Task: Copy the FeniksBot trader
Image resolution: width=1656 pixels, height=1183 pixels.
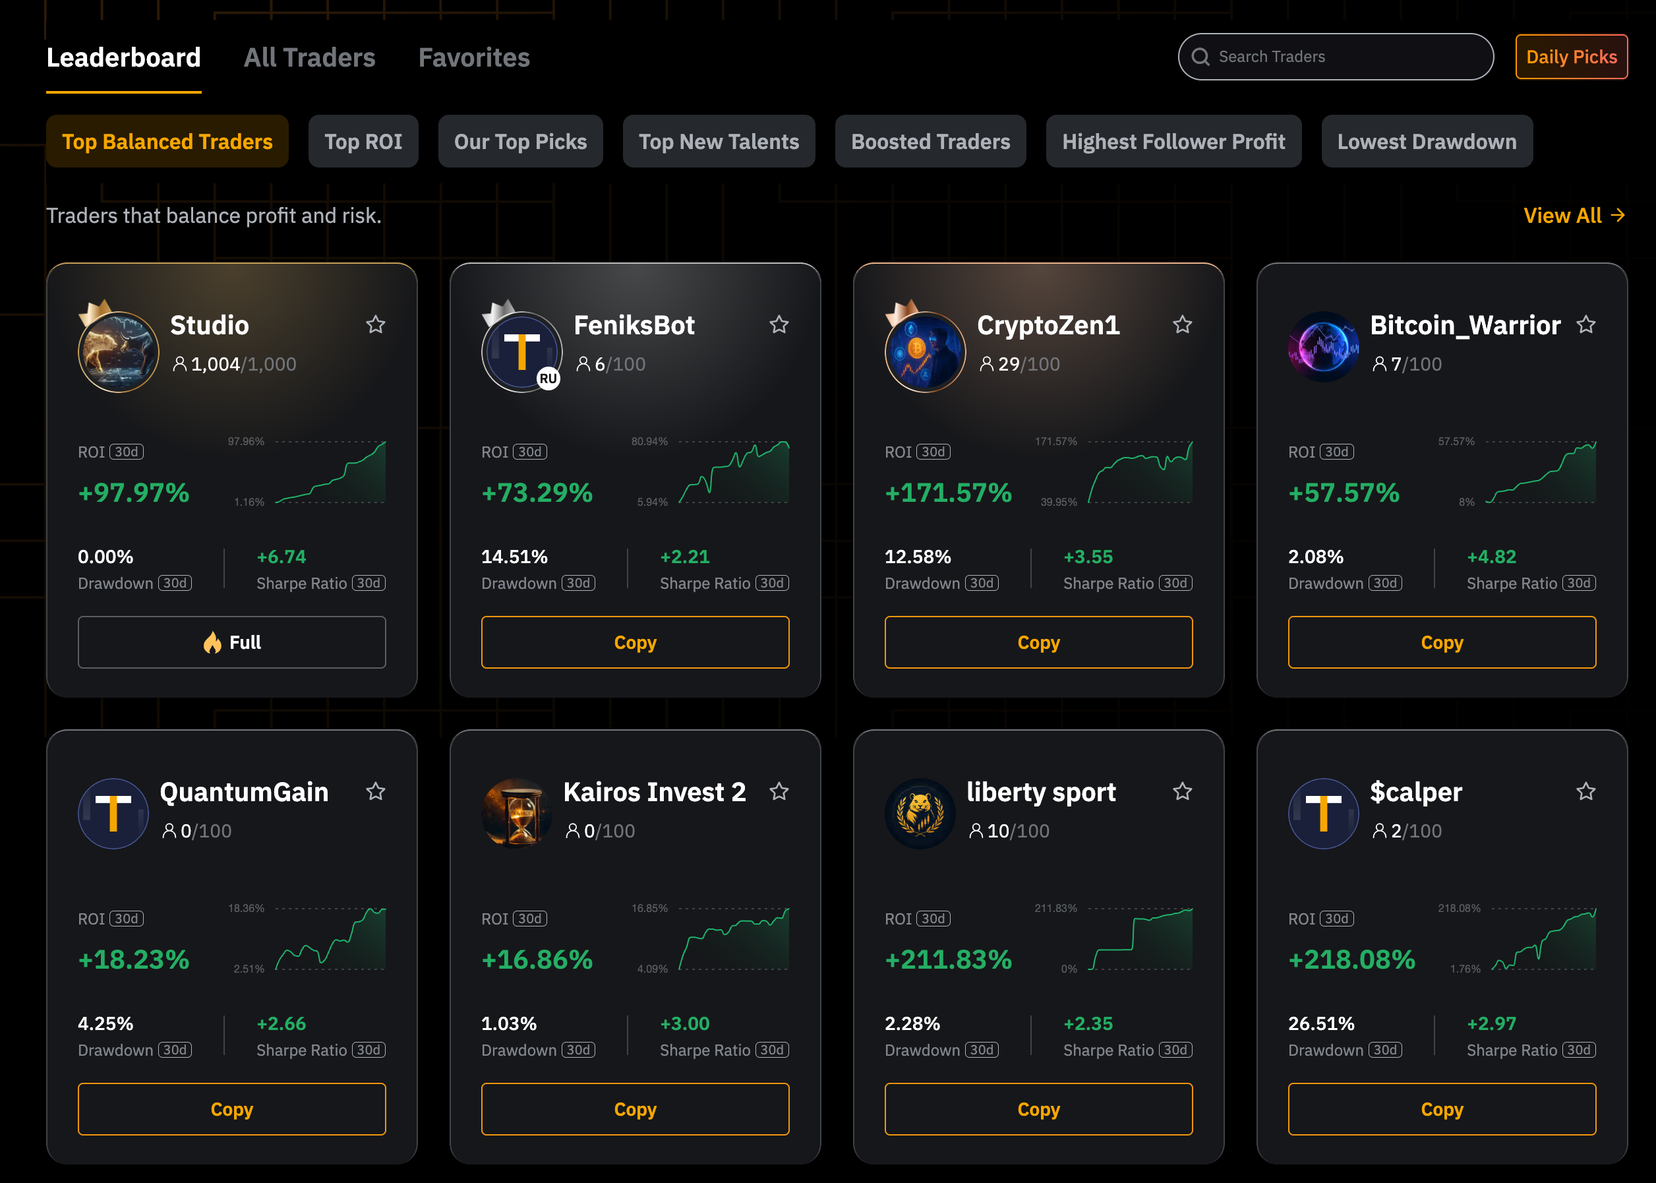Action: pyautogui.click(x=635, y=642)
